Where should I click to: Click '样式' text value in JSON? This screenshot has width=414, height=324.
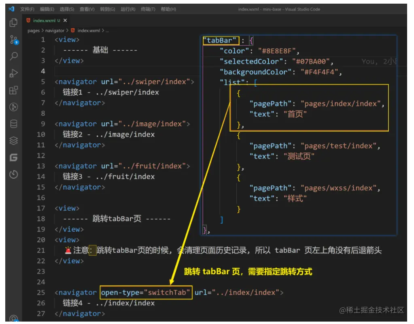pyautogui.click(x=295, y=198)
